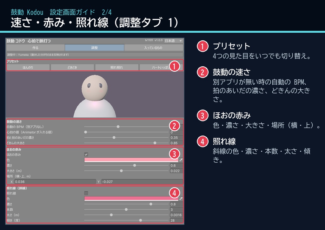Open the 照れ線 color swatch

point(131,199)
